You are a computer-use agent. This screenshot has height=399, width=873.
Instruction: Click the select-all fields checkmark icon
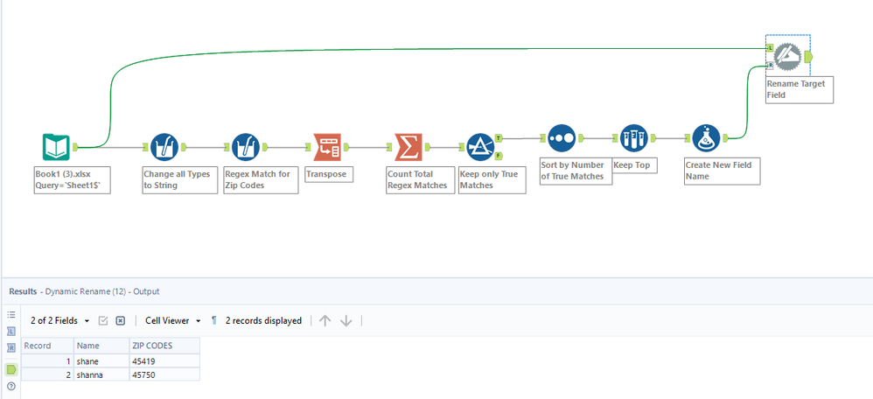pos(103,320)
